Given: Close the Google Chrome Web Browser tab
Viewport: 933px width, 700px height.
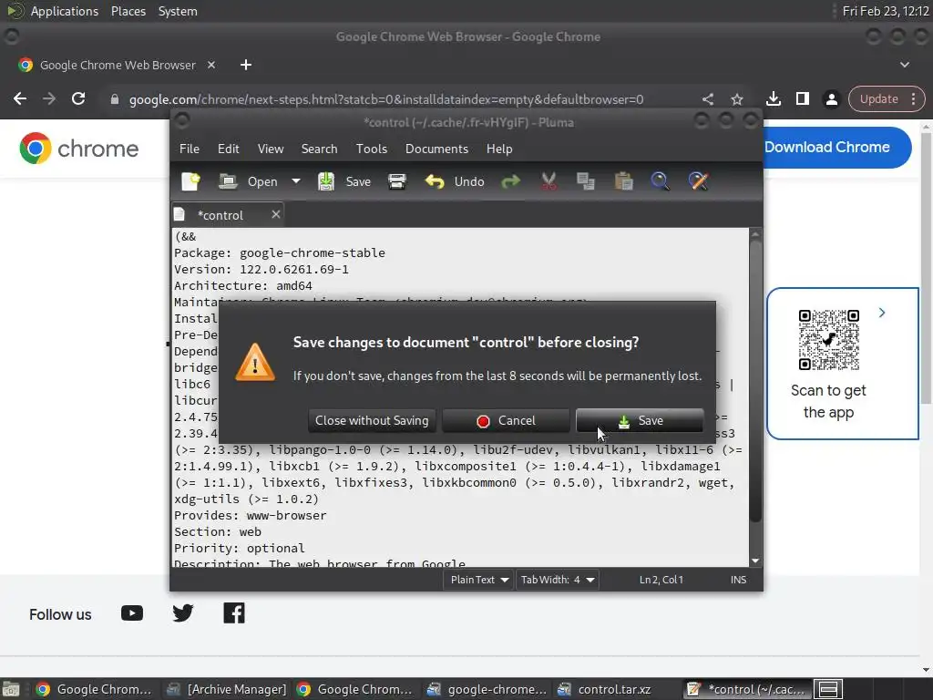Looking at the screenshot, I should (211, 65).
